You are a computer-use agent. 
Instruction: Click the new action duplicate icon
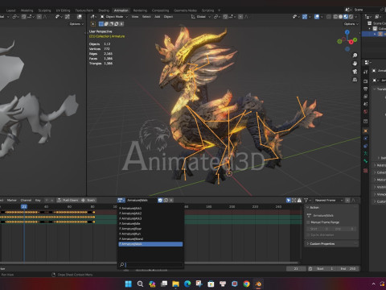click(x=166, y=200)
